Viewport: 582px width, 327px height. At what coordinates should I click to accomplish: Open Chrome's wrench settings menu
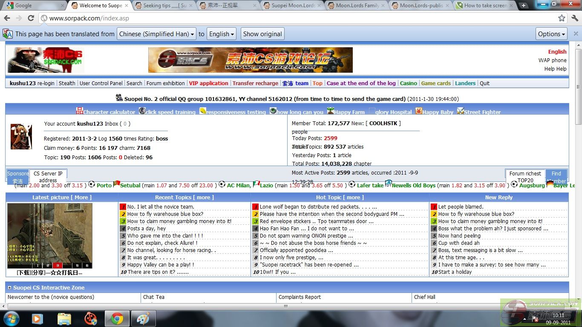575,18
